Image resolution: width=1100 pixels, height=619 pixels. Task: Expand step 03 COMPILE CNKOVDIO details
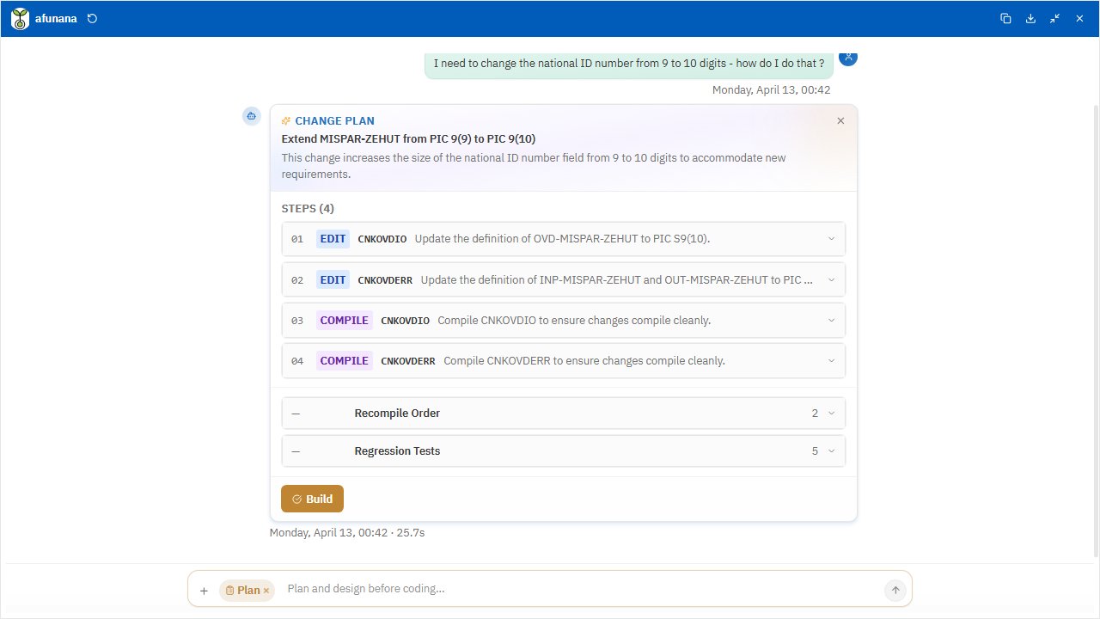[831, 320]
